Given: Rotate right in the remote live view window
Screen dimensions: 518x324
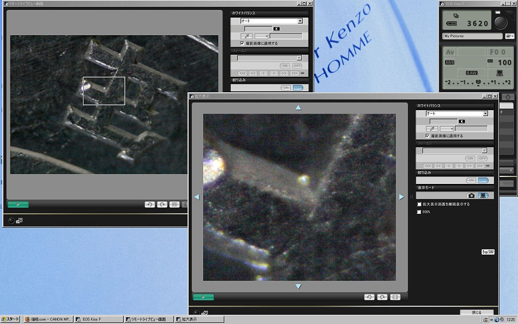Looking at the screenshot, I should coord(162,205).
